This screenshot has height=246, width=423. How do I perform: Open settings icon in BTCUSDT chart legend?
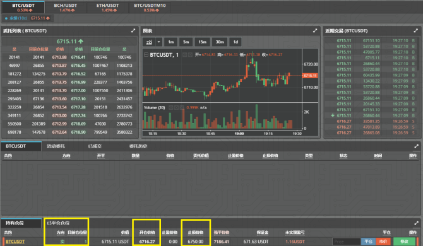[x=190, y=55]
